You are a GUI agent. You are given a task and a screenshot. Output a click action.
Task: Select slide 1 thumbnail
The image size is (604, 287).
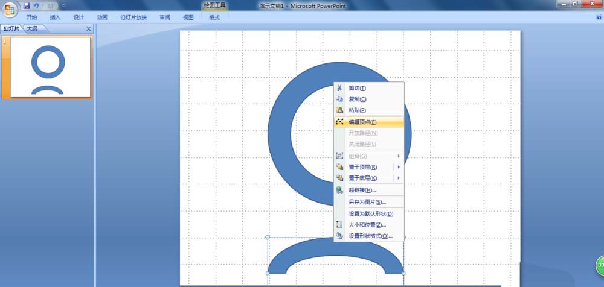tap(50, 68)
